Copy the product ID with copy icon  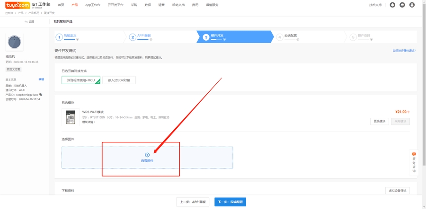[x=41, y=95]
